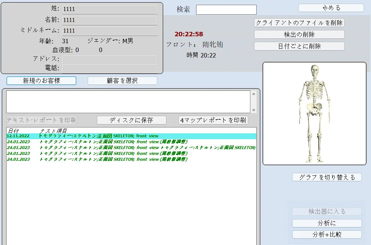This screenshot has width=371, height=245.
Task: Click ディスクに保存 to save
Action: coord(131,120)
